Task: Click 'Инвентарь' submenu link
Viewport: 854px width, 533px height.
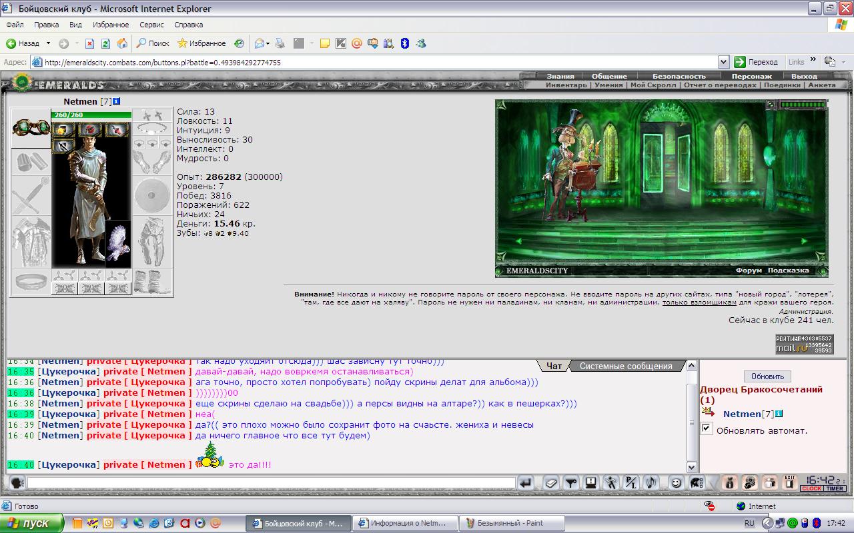Action: point(566,85)
